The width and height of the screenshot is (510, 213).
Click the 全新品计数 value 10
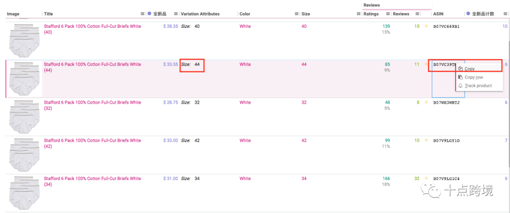pyautogui.click(x=505, y=26)
